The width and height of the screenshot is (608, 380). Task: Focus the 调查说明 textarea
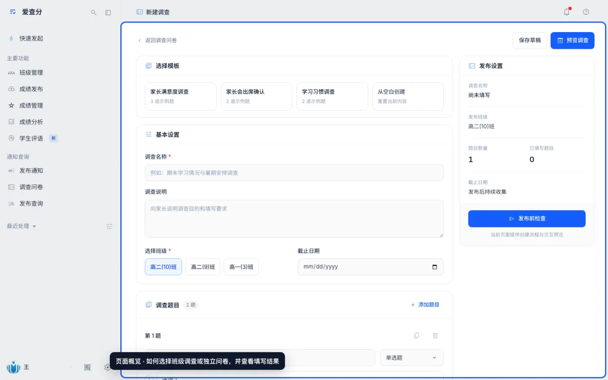point(294,219)
